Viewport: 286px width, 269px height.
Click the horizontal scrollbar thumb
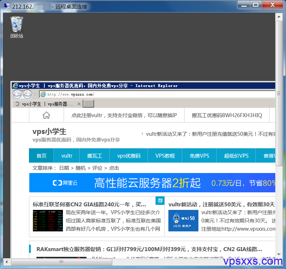click(61, 262)
